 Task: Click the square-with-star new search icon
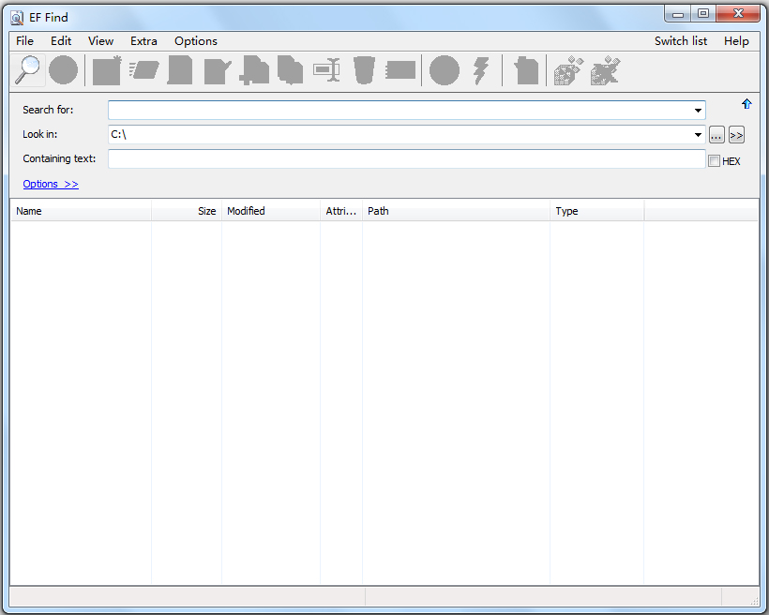tap(107, 70)
